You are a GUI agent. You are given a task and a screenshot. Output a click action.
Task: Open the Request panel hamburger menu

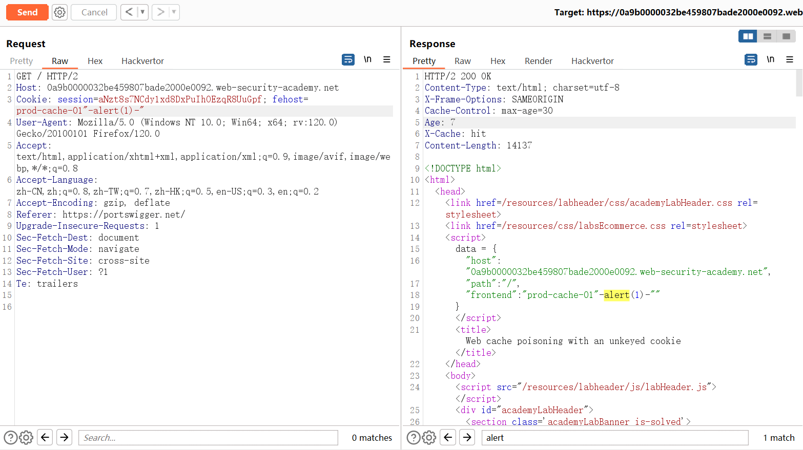click(x=387, y=59)
